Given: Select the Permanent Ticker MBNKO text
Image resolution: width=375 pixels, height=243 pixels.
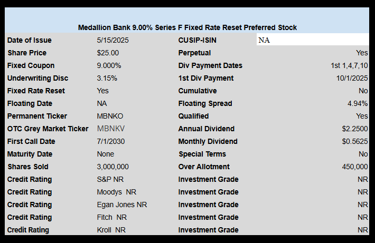Looking at the screenshot, I should (x=110, y=116).
